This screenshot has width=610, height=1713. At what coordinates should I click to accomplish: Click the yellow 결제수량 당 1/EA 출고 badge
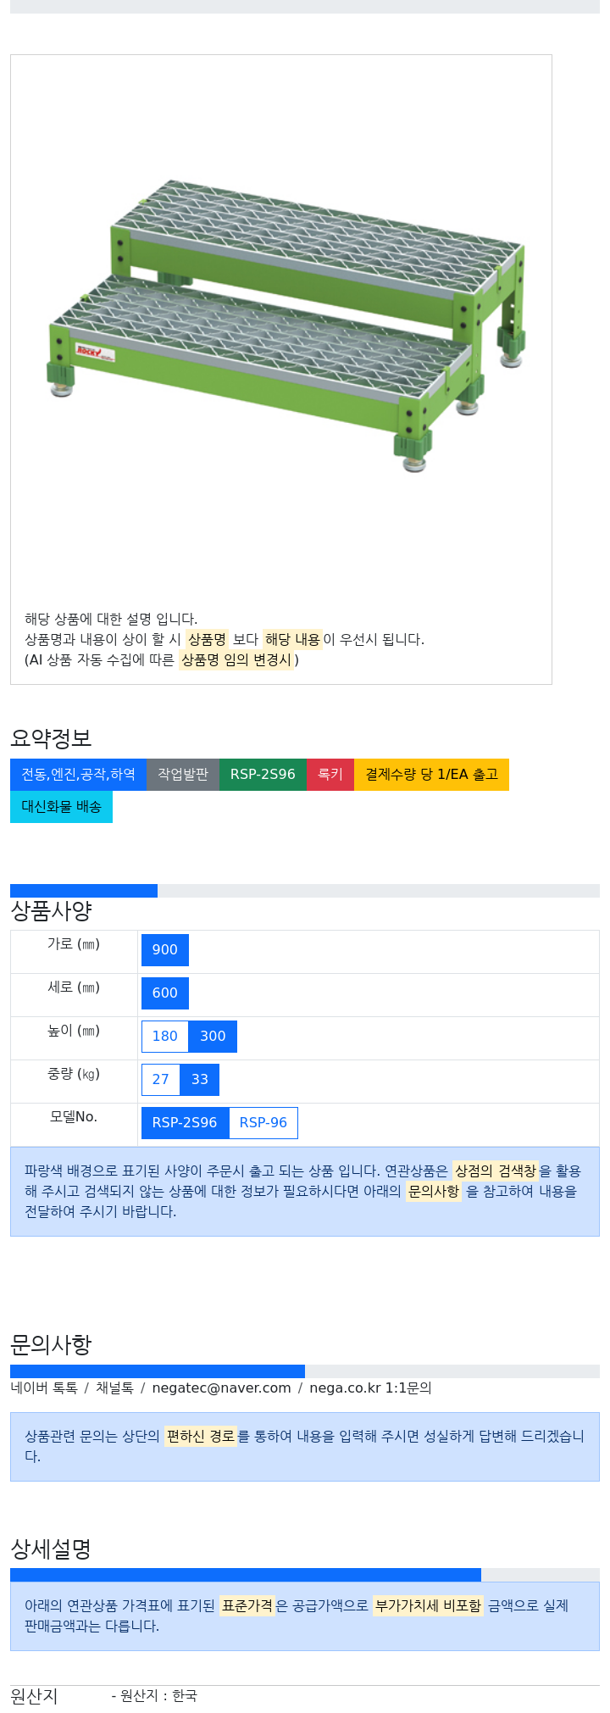(x=431, y=775)
